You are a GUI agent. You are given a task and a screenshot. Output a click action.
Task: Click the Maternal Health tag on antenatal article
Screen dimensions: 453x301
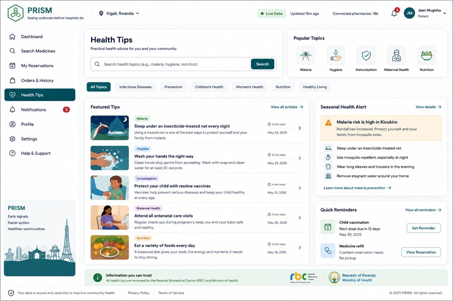(x=148, y=209)
